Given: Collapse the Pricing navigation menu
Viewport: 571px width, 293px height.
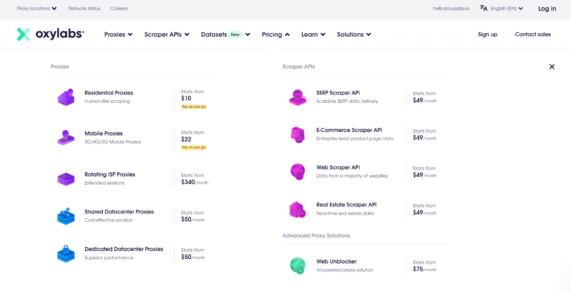Looking at the screenshot, I should pyautogui.click(x=276, y=34).
